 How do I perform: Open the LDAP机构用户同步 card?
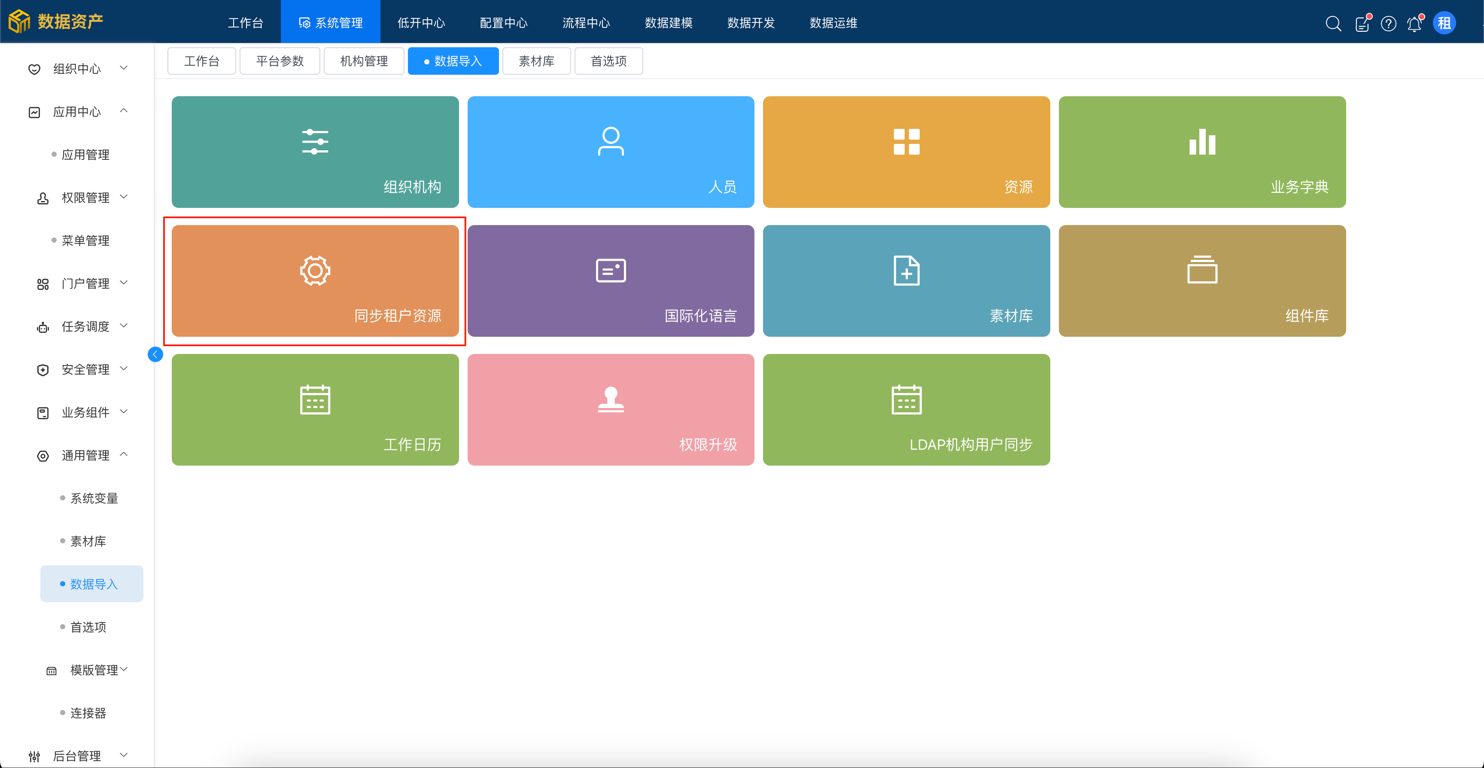906,410
